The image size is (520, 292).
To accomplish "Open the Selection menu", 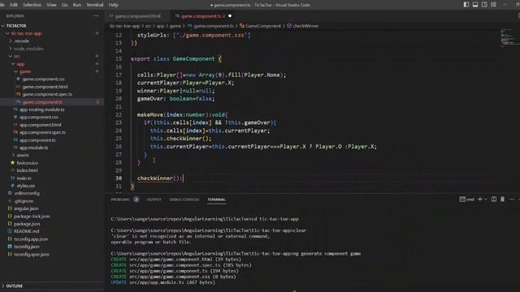I will click(x=32, y=5).
